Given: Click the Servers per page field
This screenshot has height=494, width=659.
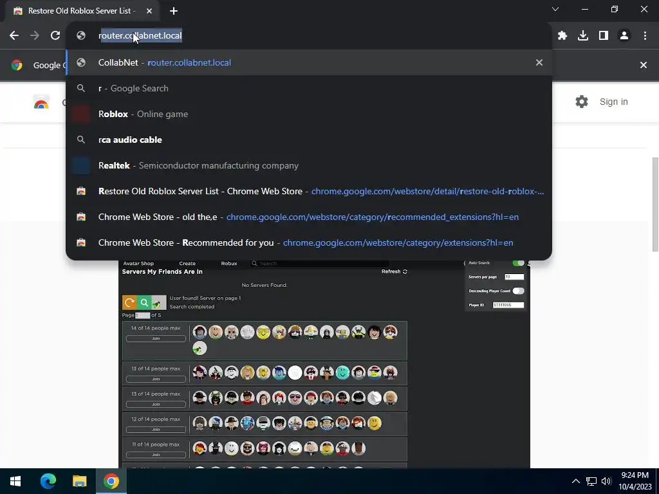Looking at the screenshot, I should 514,277.
